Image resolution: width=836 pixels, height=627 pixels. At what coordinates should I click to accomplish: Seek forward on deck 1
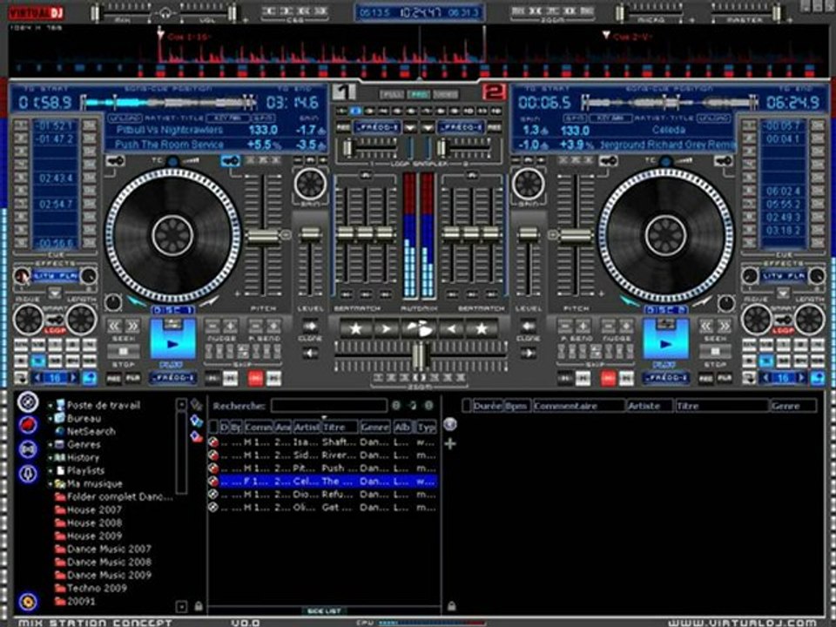132,325
